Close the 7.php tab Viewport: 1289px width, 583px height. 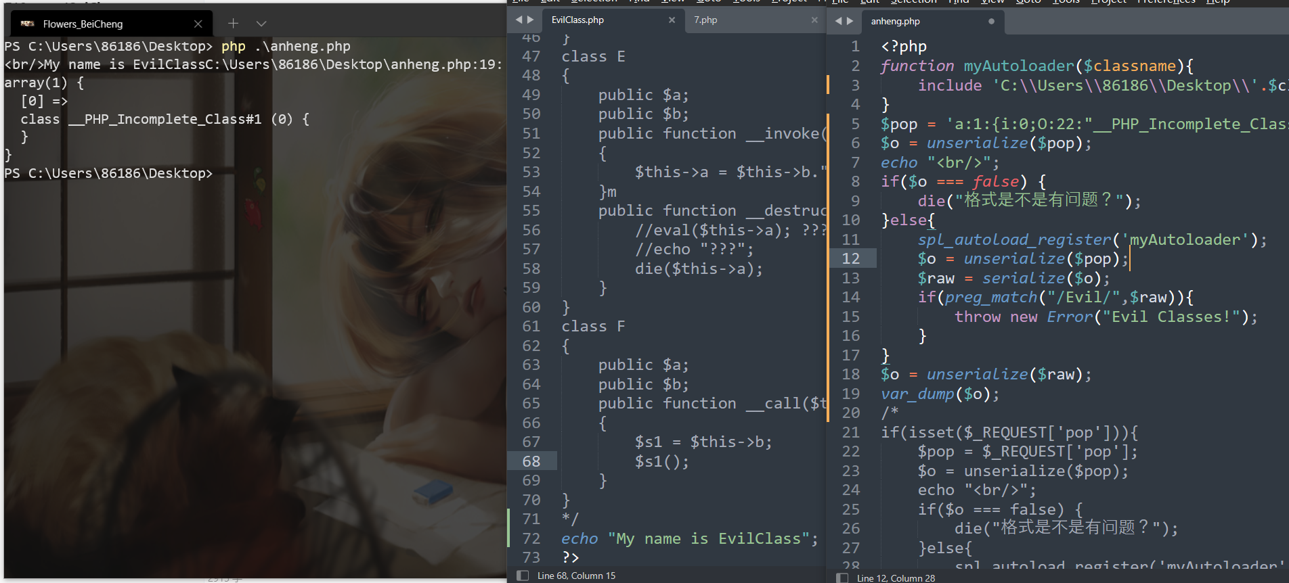[x=814, y=20]
